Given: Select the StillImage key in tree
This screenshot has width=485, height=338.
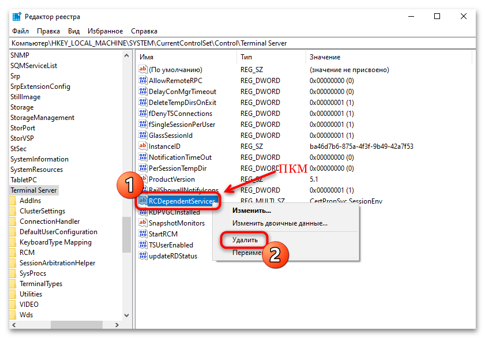Looking at the screenshot, I should point(25,97).
